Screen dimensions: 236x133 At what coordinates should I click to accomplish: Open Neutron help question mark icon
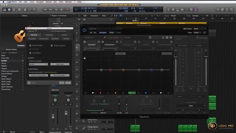171,37
